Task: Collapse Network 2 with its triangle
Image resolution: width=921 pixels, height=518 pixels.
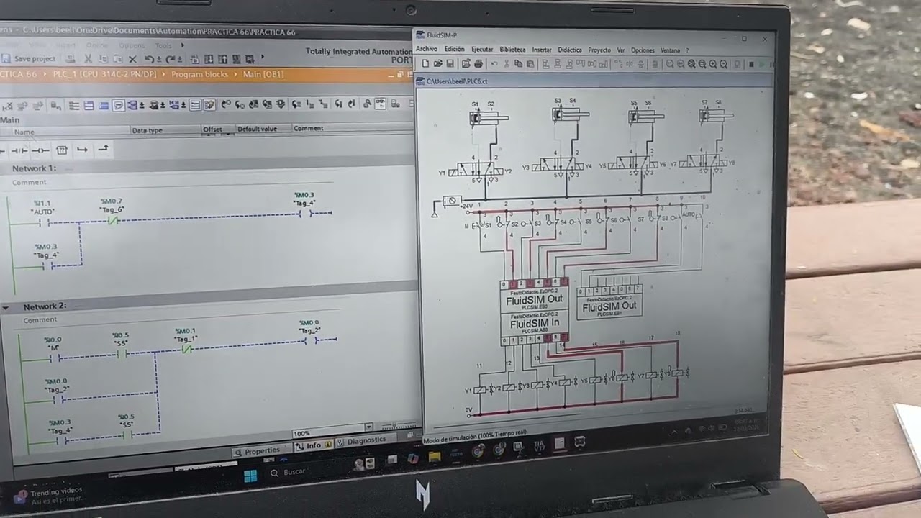Action: (x=6, y=307)
